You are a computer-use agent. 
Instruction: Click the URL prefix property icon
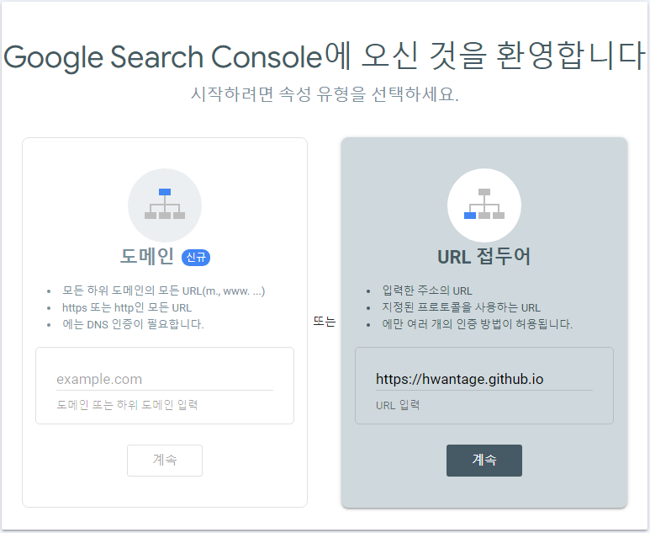[x=484, y=205]
